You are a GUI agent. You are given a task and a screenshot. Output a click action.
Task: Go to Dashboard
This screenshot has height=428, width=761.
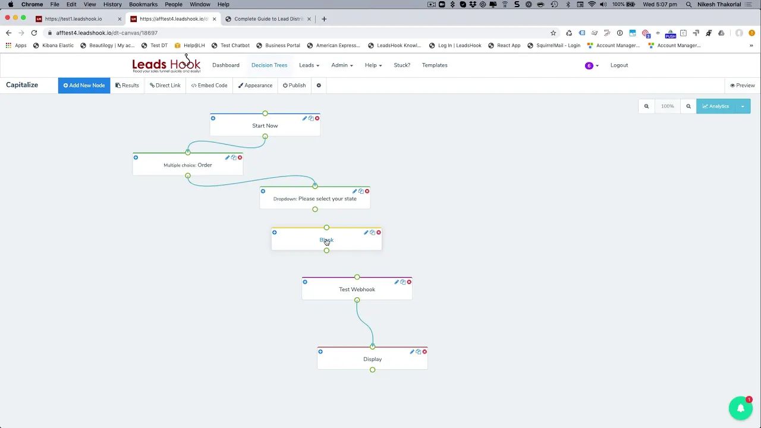(226, 65)
